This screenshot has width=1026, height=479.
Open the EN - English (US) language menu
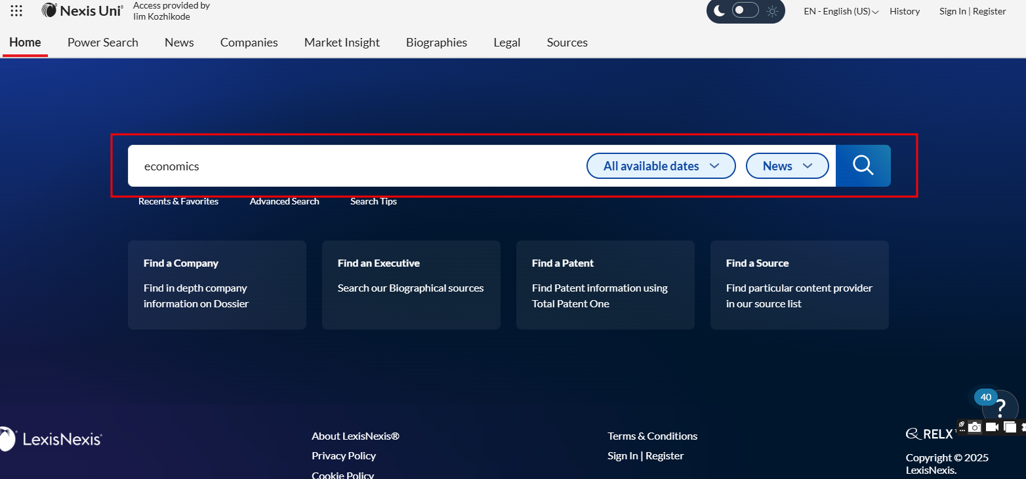click(x=841, y=11)
